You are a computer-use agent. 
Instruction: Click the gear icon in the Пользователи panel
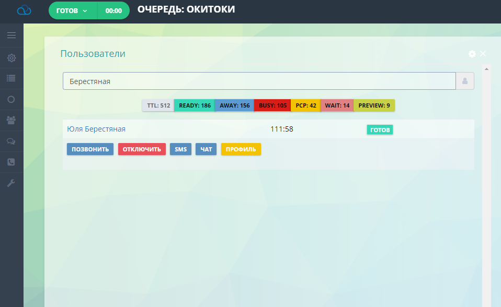pyautogui.click(x=472, y=54)
